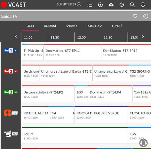Open Un amore sul Lago 12:20-13:00 program
This screenshot has height=149, width=151.
[110, 73]
